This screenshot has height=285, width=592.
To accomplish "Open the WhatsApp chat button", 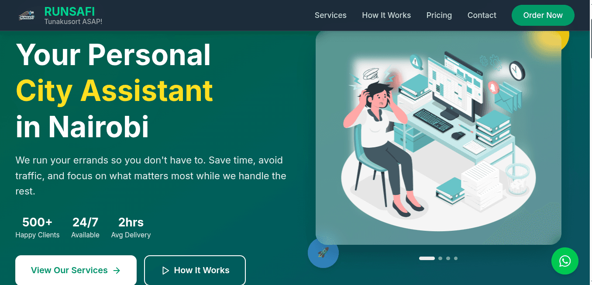I will pos(565,261).
